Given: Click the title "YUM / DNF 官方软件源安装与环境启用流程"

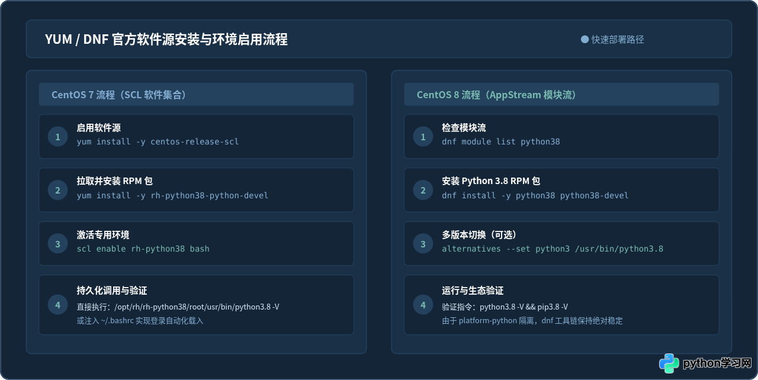Looking at the screenshot, I should click(166, 40).
